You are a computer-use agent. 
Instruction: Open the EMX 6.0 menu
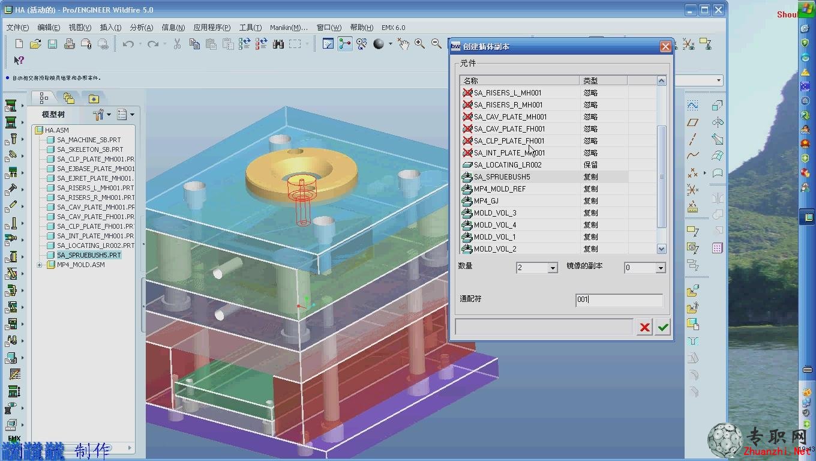(393, 28)
